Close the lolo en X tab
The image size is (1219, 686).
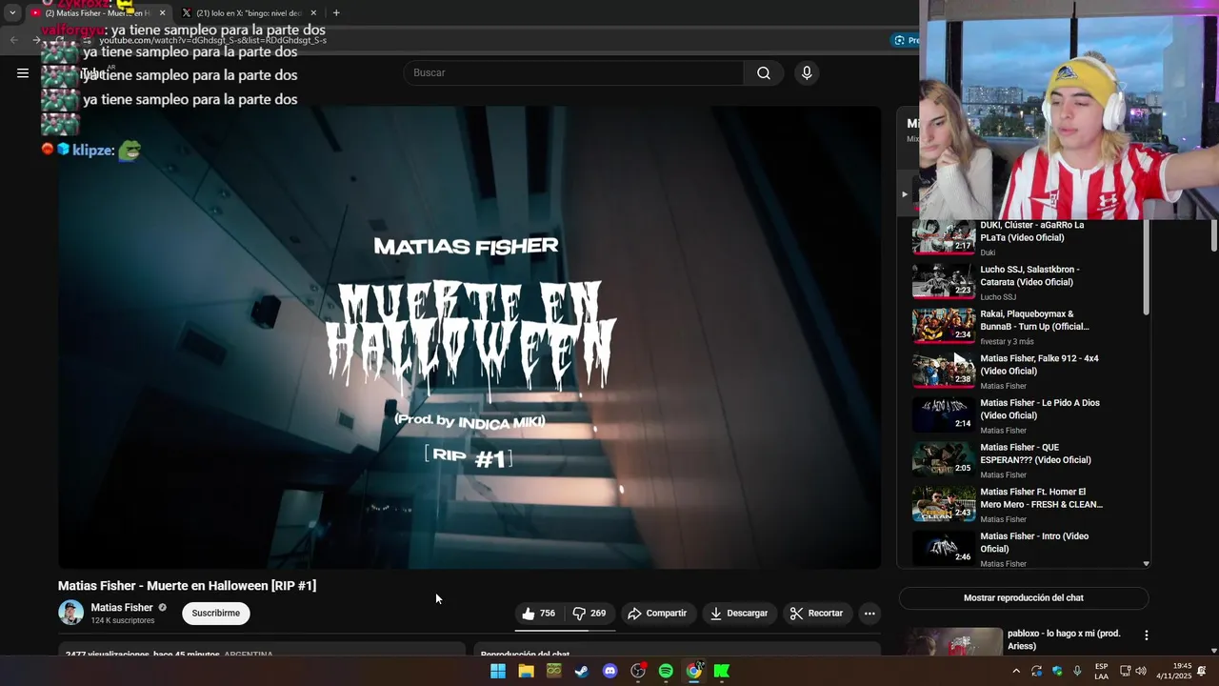313,13
